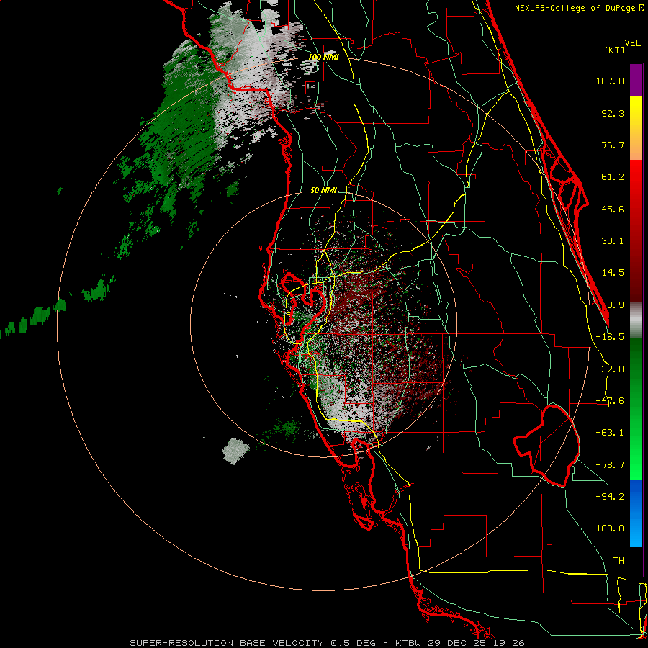Click the -78.7 legend value
This screenshot has width=648, height=648.
610,465
